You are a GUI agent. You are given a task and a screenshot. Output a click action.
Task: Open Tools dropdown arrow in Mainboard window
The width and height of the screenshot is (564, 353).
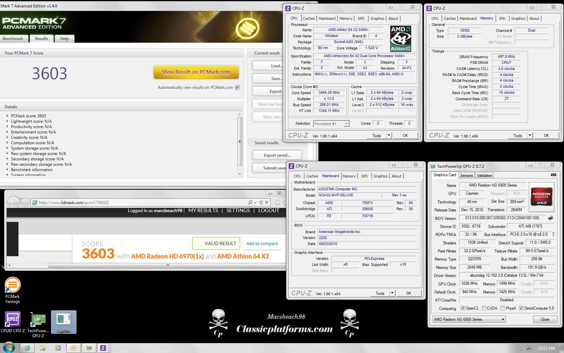[x=392, y=293]
